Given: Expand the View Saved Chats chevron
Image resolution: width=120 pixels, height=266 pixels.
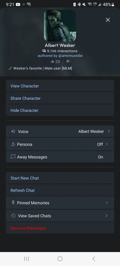Looking at the screenshot, I should [107, 216].
